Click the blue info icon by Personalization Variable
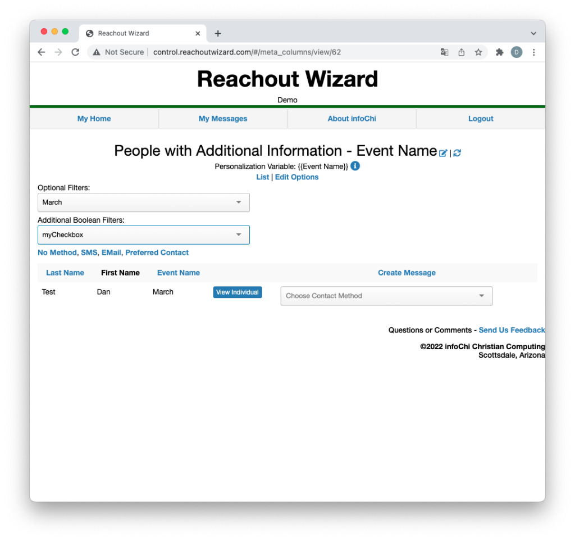The height and width of the screenshot is (541, 575). click(355, 166)
